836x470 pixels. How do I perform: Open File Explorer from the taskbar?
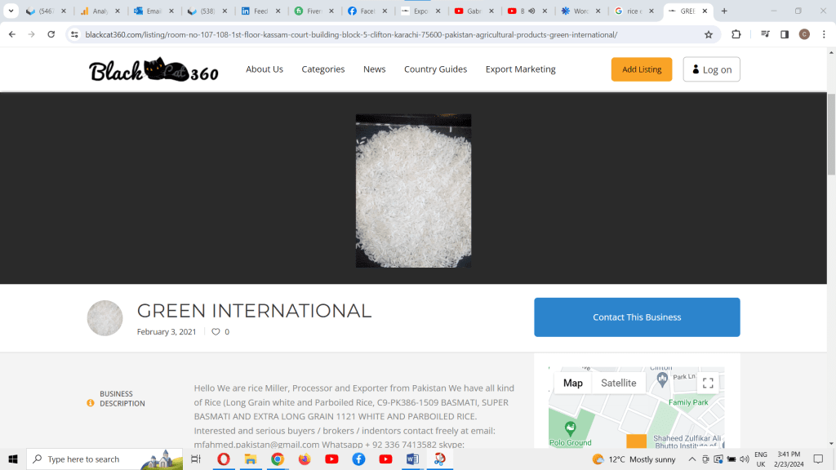point(251,459)
